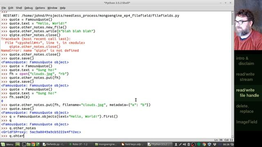Open the Help menu
This screenshot has height=147, width=262.
tap(63, 8)
